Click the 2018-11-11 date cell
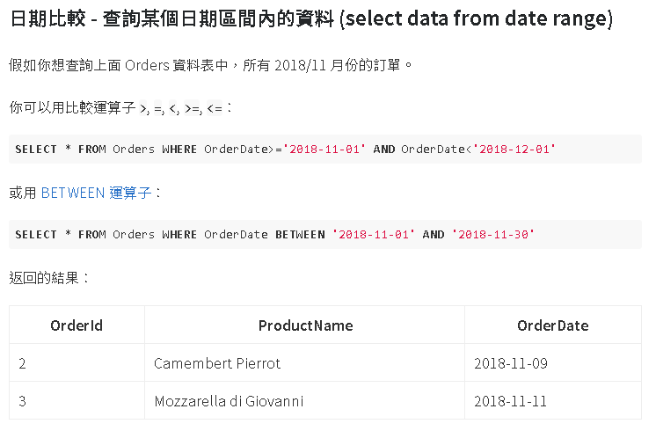 tap(553, 401)
